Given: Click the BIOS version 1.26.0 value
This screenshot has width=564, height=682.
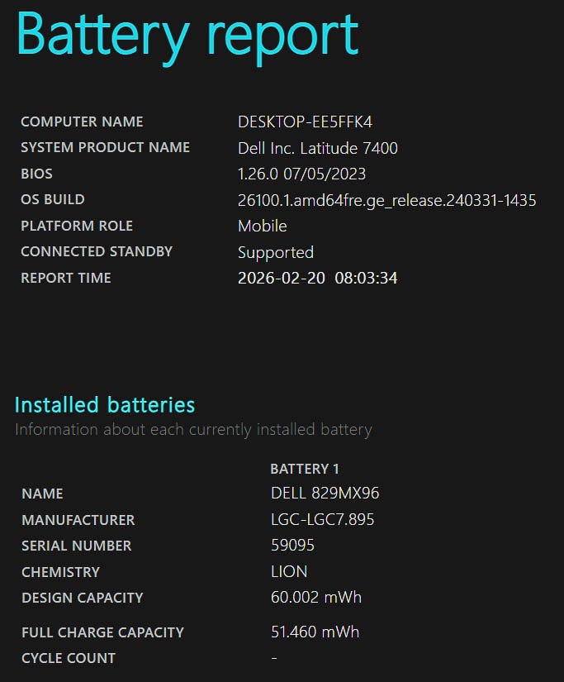Looking at the screenshot, I should pyautogui.click(x=301, y=174).
